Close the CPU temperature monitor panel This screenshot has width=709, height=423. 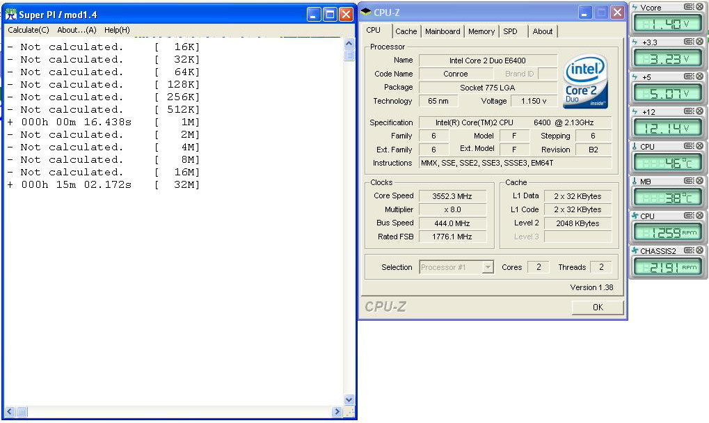[x=699, y=146]
